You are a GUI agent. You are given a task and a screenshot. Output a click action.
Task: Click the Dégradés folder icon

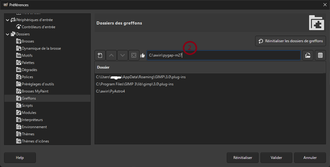click(19, 70)
